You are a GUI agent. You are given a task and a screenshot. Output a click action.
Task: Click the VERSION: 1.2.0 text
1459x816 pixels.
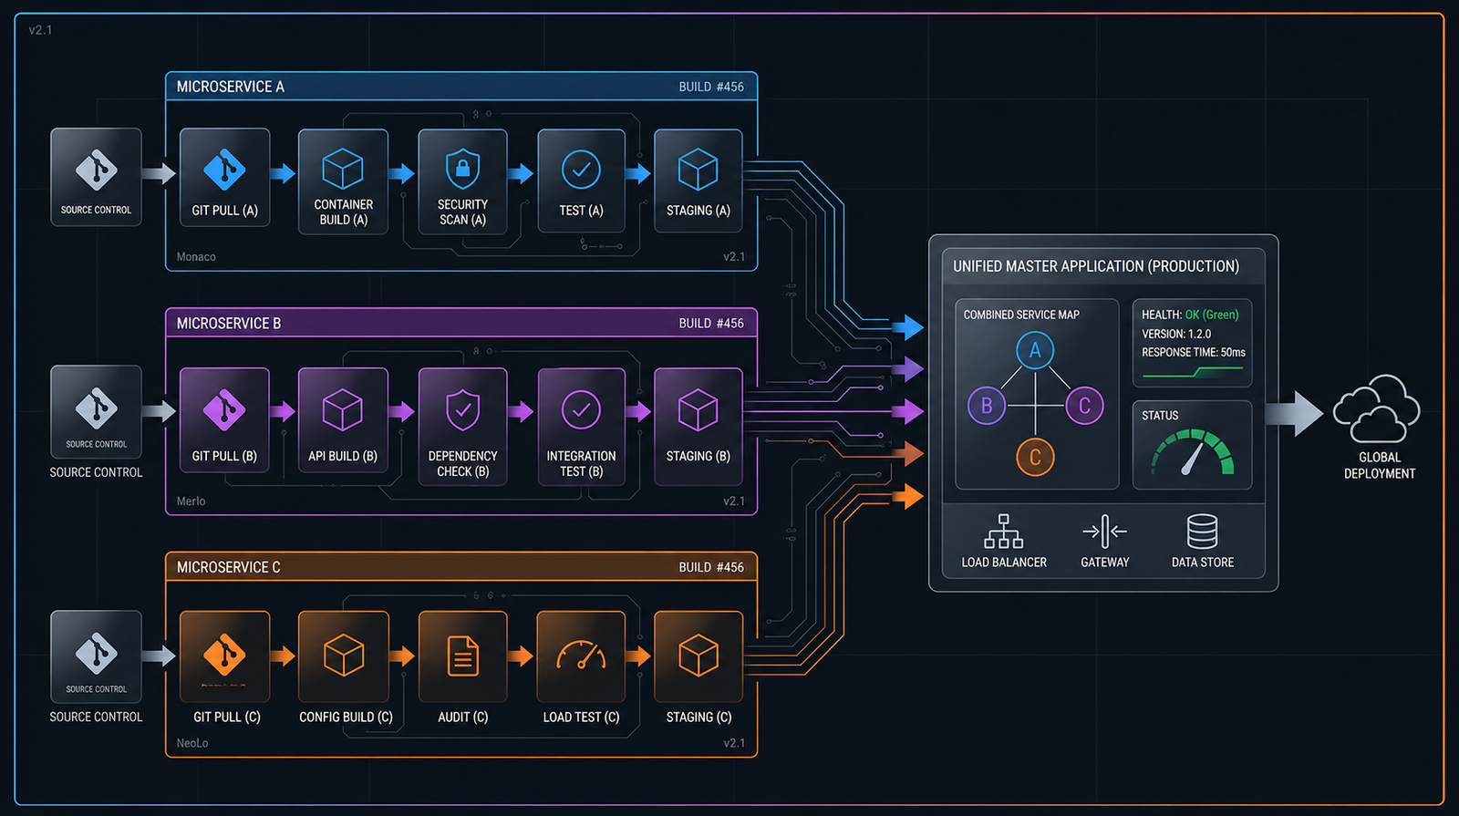click(1176, 334)
